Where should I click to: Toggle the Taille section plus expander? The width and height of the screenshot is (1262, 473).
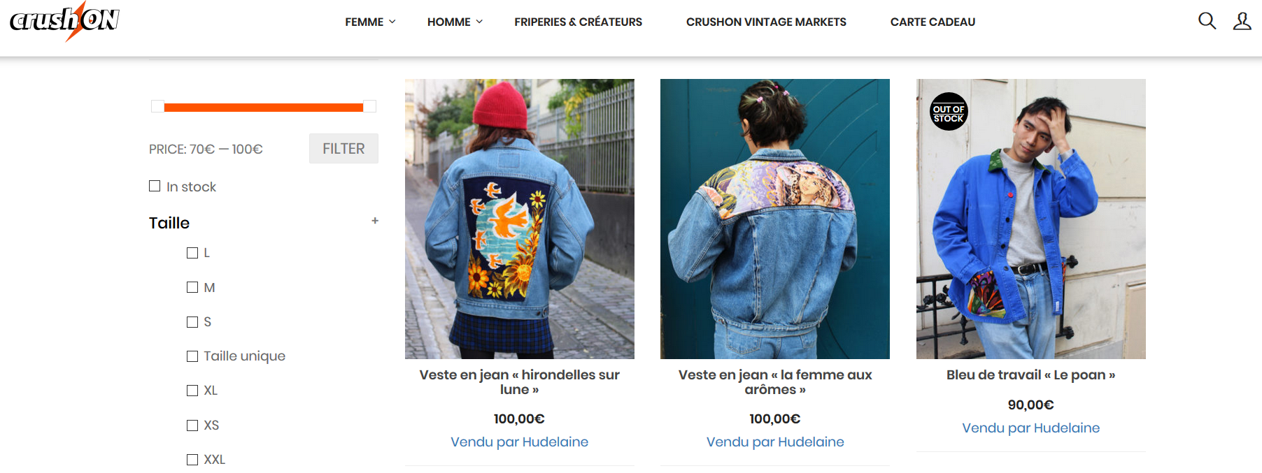click(x=375, y=221)
